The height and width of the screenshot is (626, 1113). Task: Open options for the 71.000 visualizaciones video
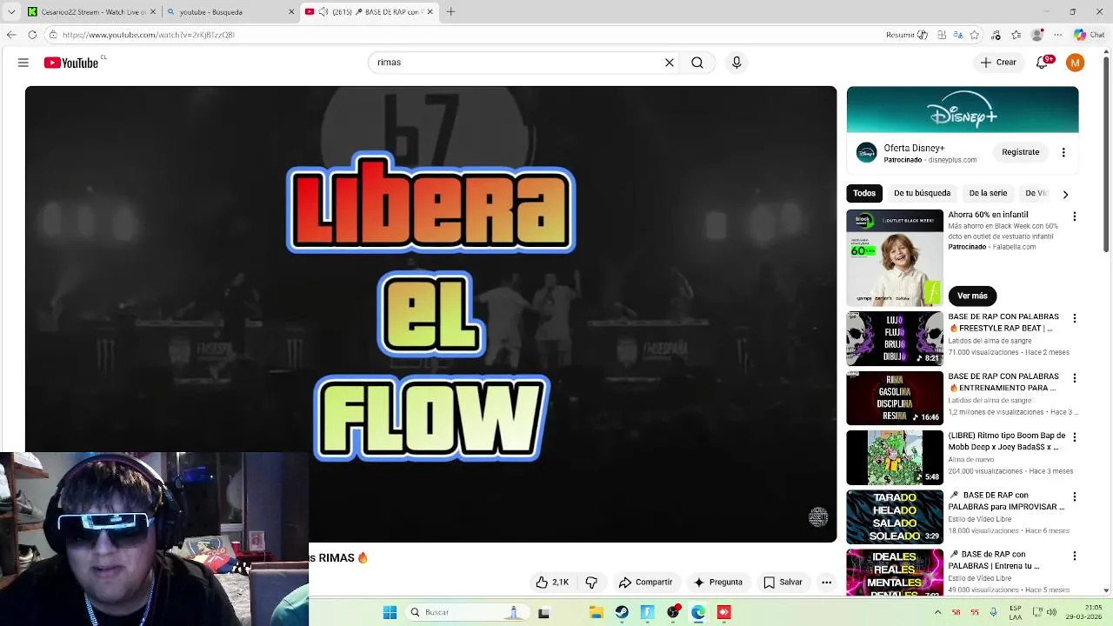coord(1074,318)
